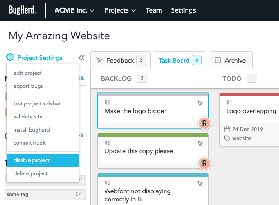
Task: Select disable project from menu
Action: [32, 160]
